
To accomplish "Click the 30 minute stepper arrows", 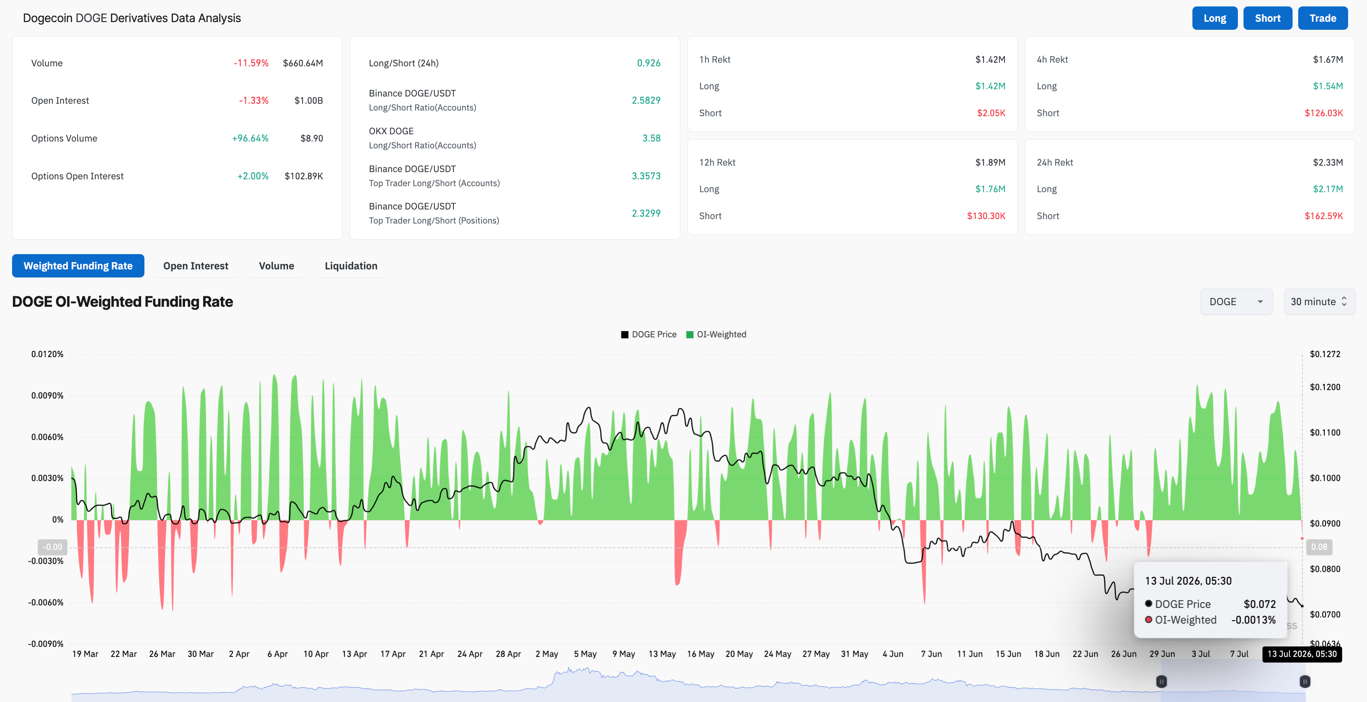I will pos(1344,302).
